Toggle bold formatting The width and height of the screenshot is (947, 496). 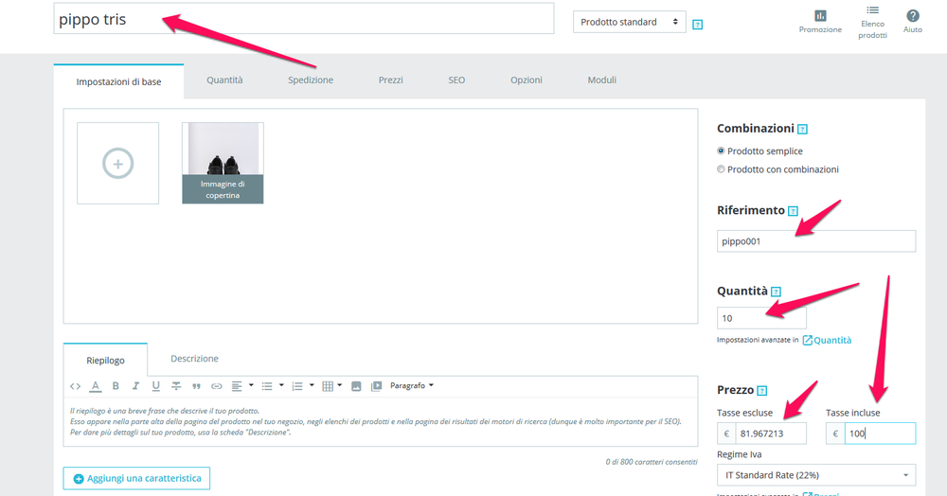tap(116, 386)
